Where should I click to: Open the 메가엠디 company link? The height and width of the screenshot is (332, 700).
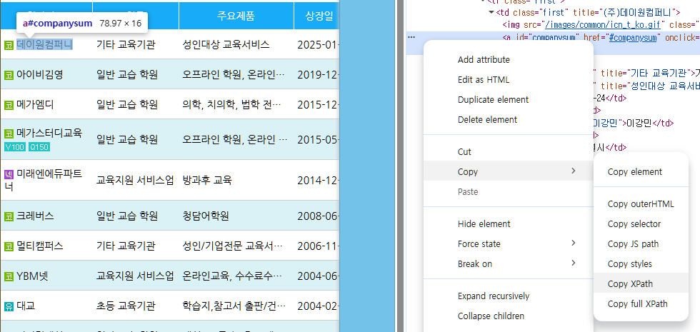(35, 105)
